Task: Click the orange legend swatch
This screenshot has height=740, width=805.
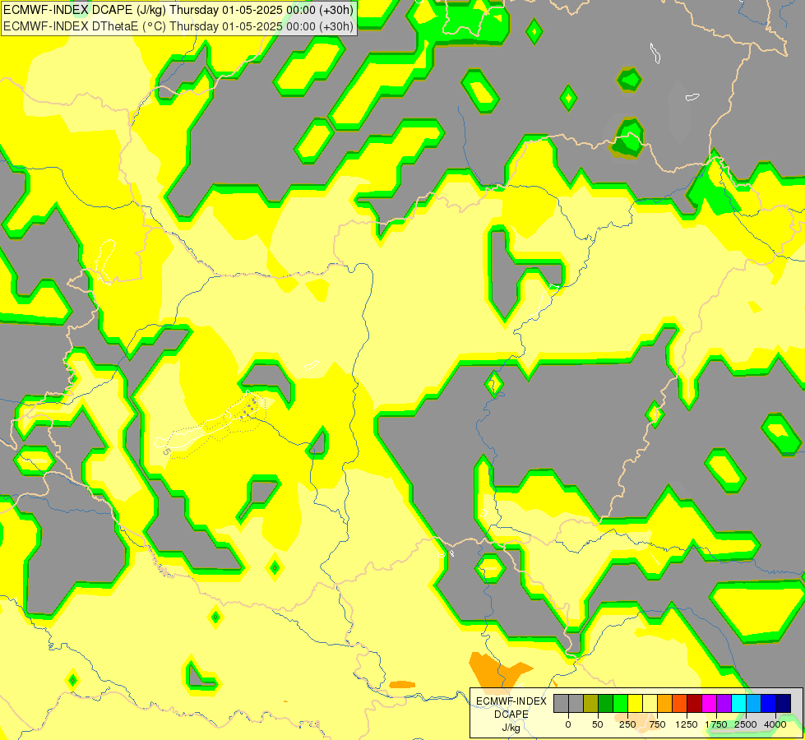Action: point(665,703)
